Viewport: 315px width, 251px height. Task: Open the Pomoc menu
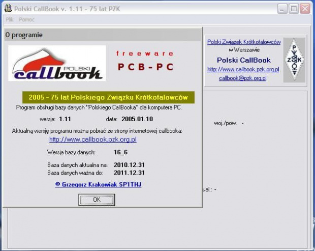click(x=26, y=19)
